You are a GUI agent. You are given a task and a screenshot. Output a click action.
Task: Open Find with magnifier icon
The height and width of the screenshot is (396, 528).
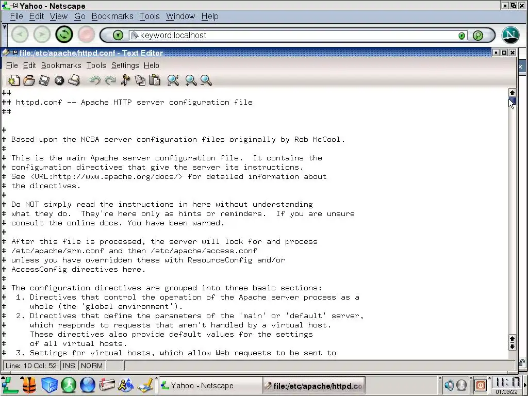pyautogui.click(x=173, y=80)
